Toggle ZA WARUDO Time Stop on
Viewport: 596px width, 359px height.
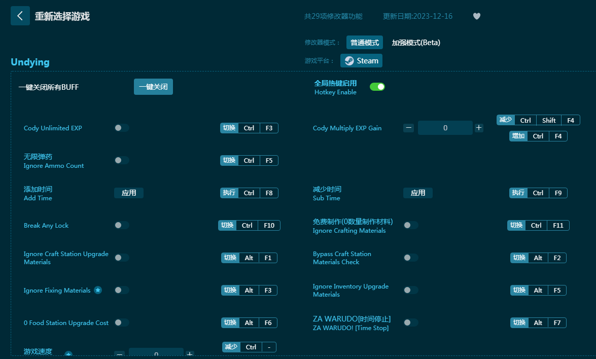(x=411, y=322)
